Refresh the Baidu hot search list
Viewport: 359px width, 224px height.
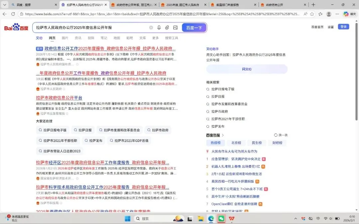(x=281, y=135)
